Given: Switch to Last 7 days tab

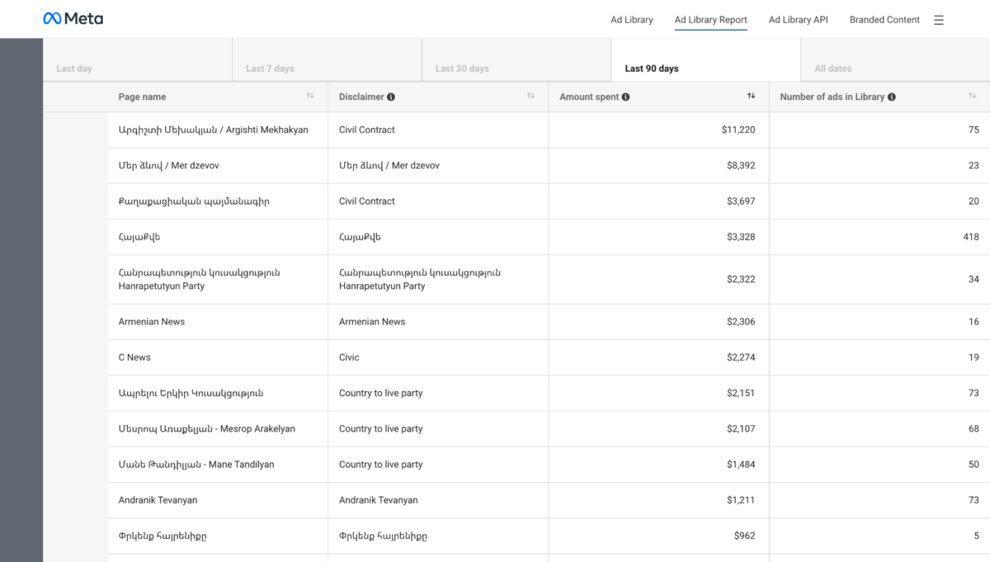Looking at the screenshot, I should pos(270,68).
